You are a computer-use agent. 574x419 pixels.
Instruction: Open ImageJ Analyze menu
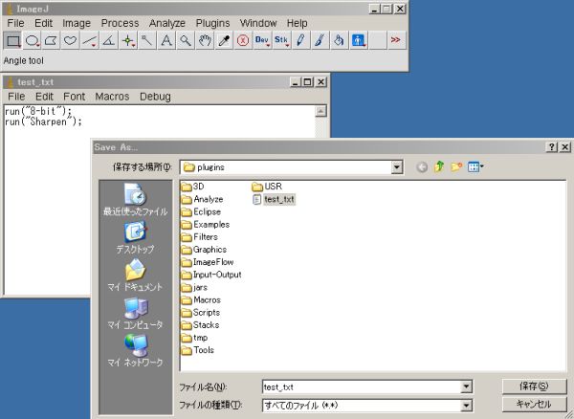point(166,23)
